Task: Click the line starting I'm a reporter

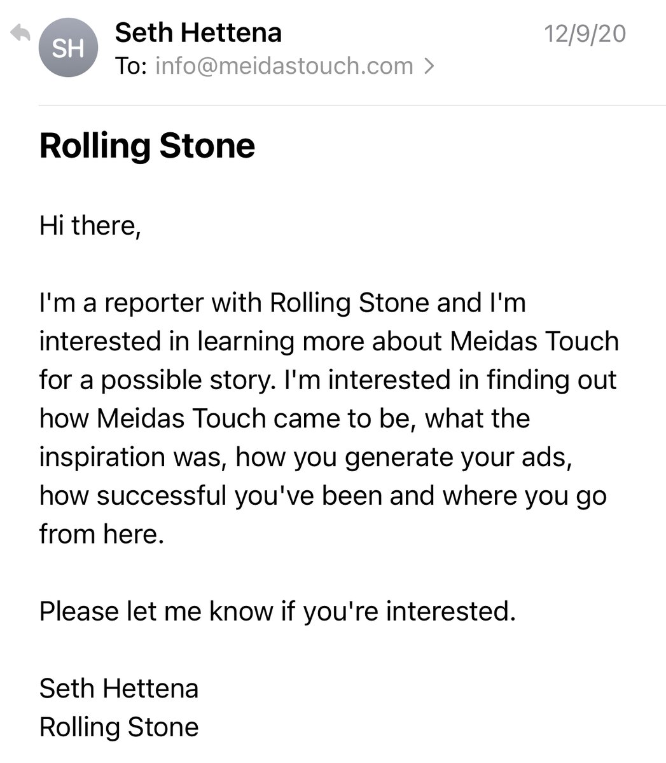Action: [282, 303]
